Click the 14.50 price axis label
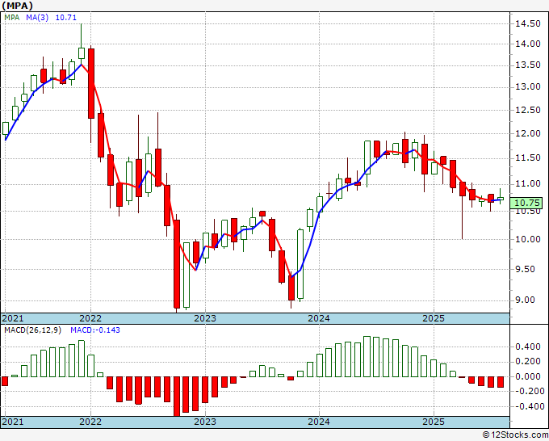The width and height of the screenshot is (549, 441). coord(528,23)
